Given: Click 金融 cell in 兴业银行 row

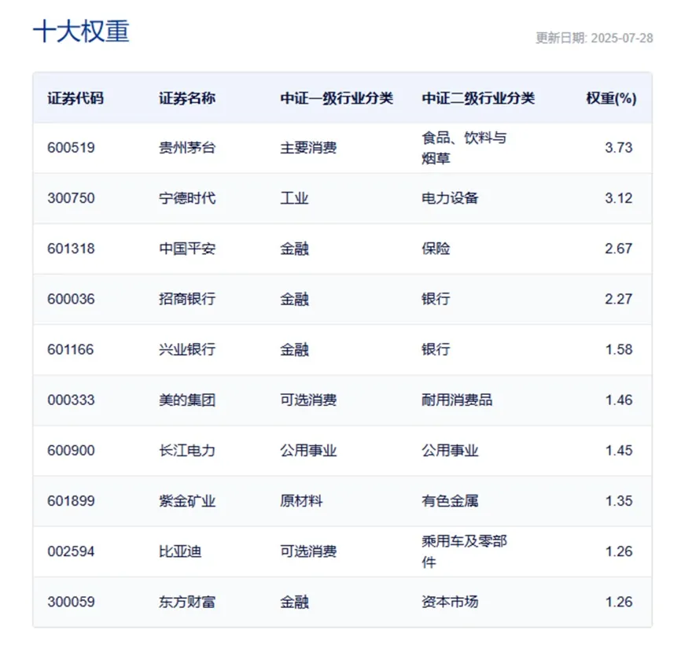Looking at the screenshot, I should click(x=294, y=349).
